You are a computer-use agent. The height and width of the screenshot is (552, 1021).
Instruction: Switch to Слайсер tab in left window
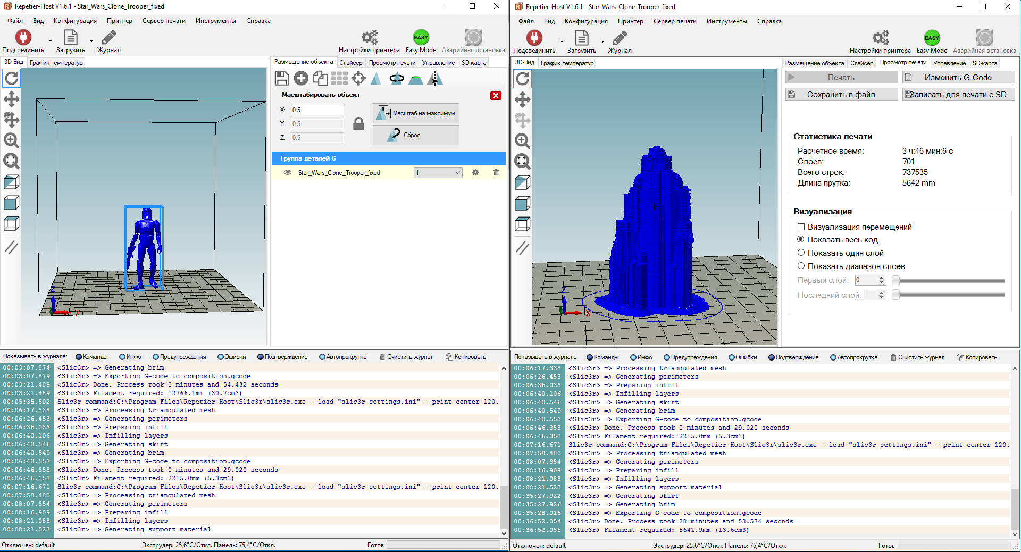point(351,63)
